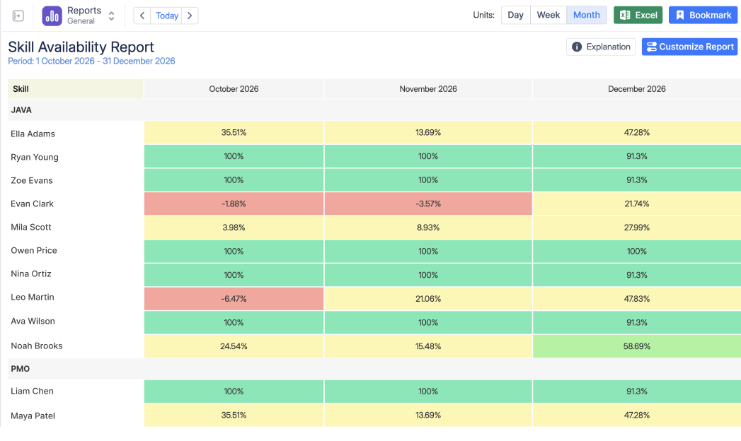Viewport: 741px width, 441px height.
Task: Click the Ella Adams name
Action: point(33,134)
